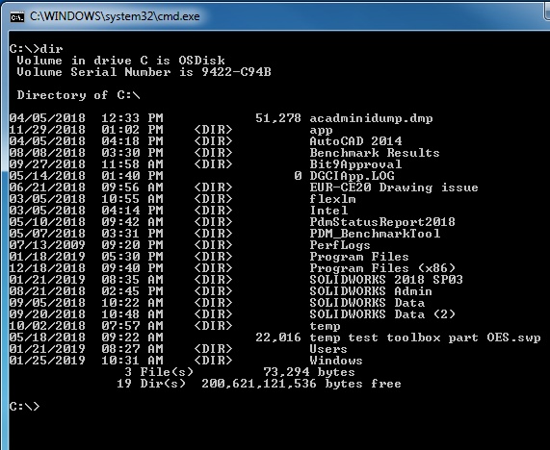Select the 'Program Files' directory name
The width and height of the screenshot is (550, 450).
point(359,257)
